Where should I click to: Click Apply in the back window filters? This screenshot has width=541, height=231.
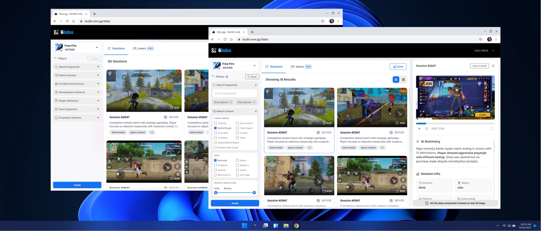[77, 185]
